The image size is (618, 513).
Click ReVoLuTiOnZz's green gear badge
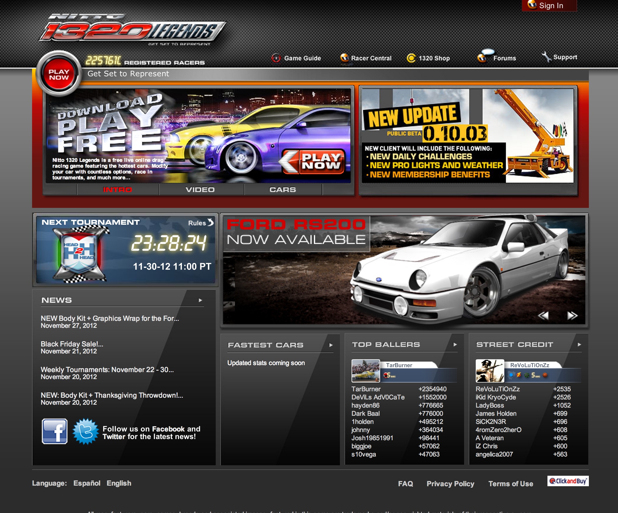point(526,375)
